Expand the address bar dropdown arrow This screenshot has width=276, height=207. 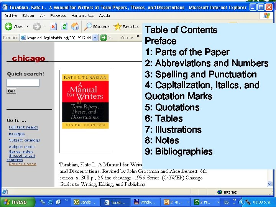pyautogui.click(x=95, y=38)
